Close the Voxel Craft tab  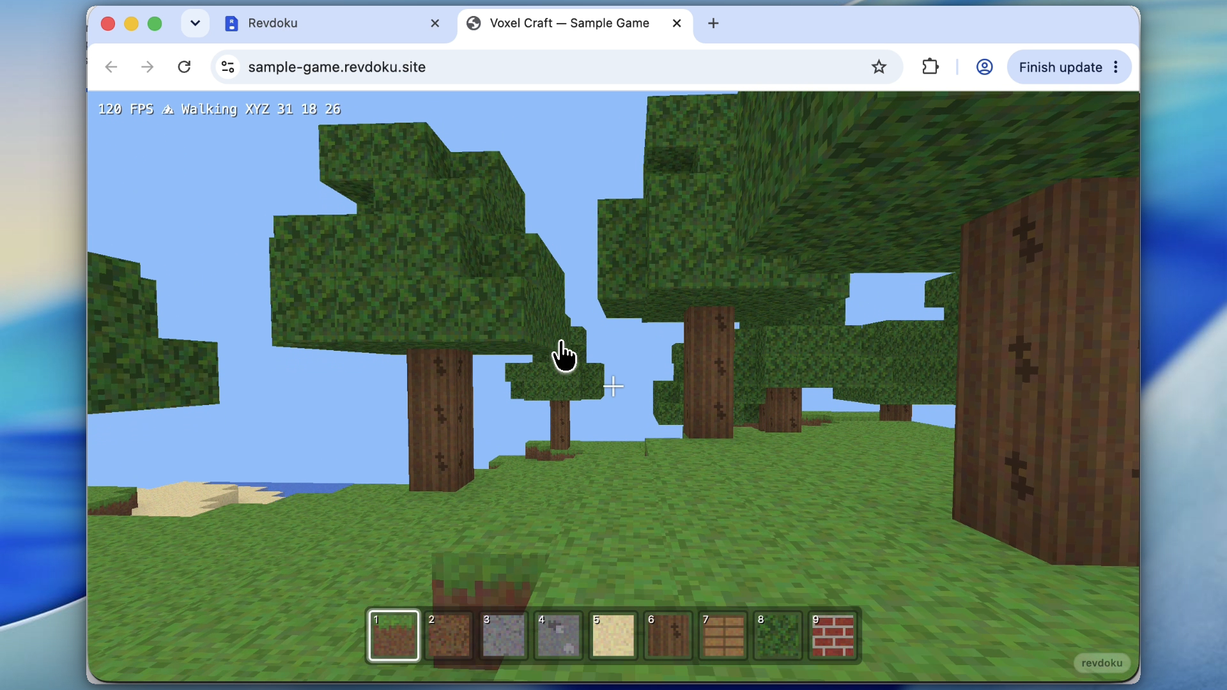pos(677,24)
